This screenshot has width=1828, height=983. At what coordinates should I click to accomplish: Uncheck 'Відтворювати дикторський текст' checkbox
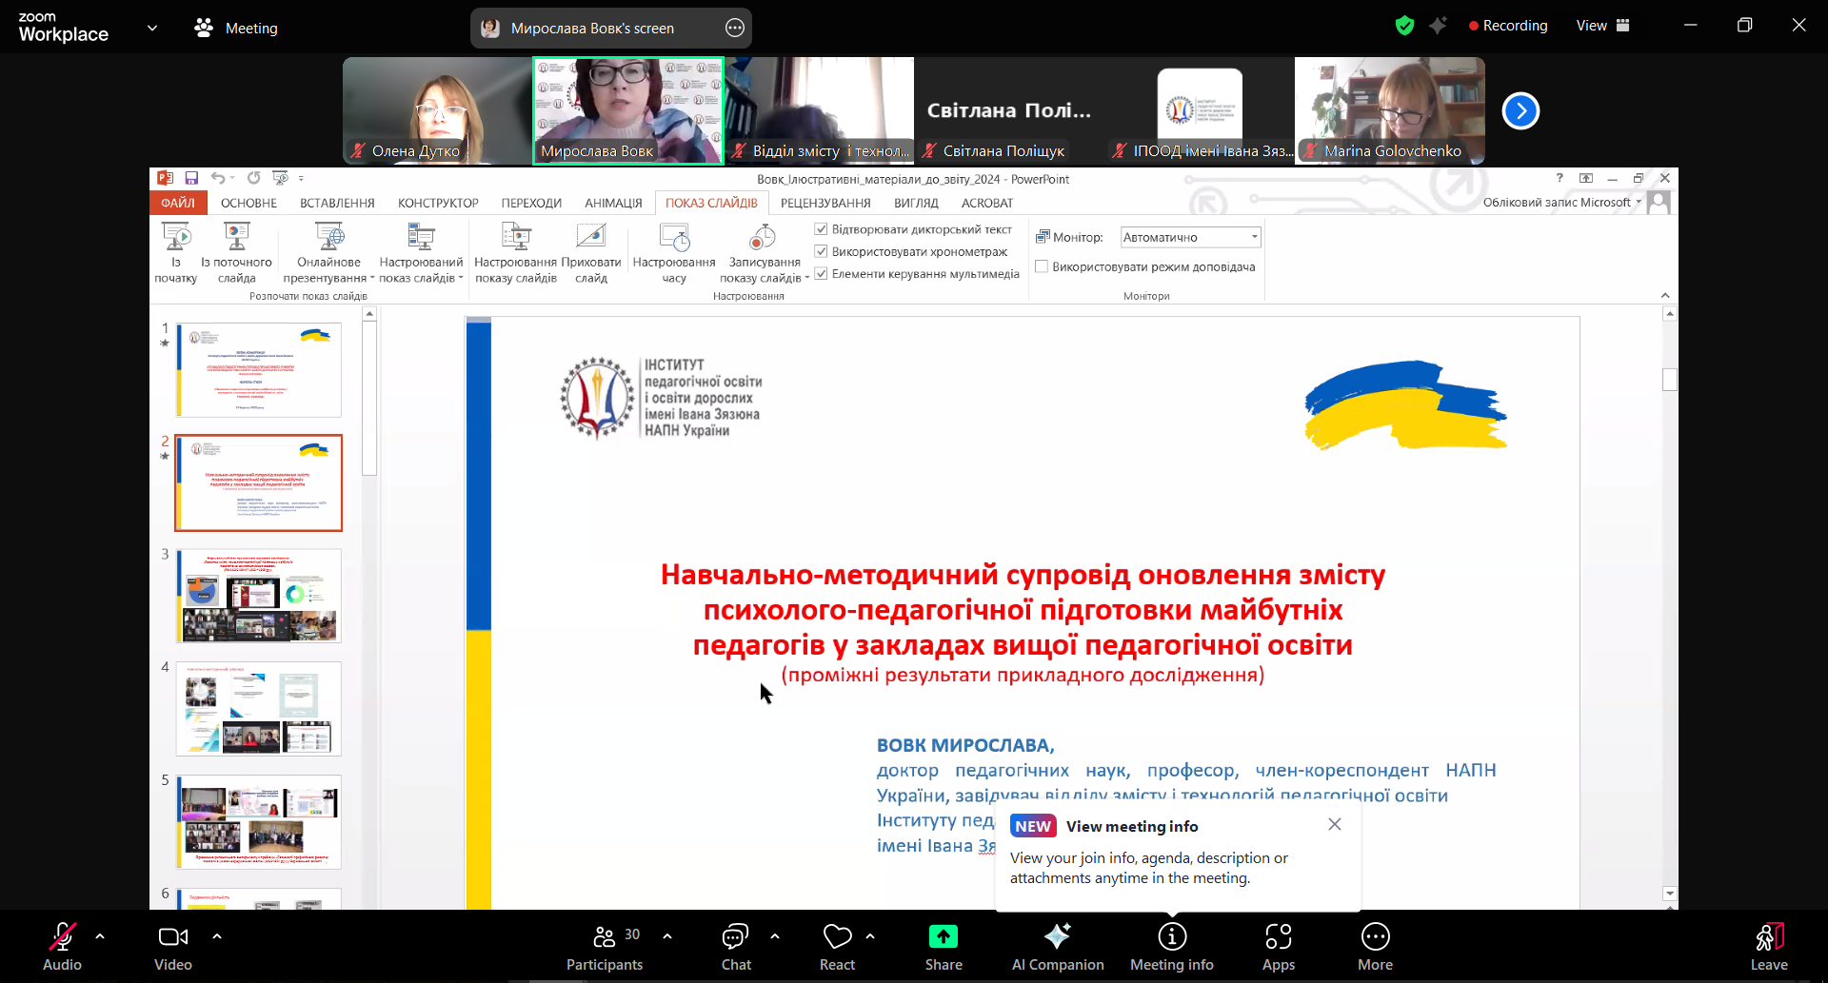point(821,229)
